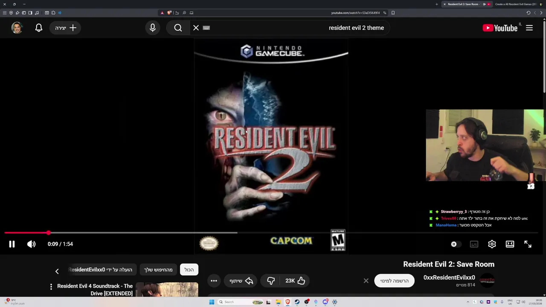Switch to theater mode view
The image size is (546, 307).
[510, 244]
